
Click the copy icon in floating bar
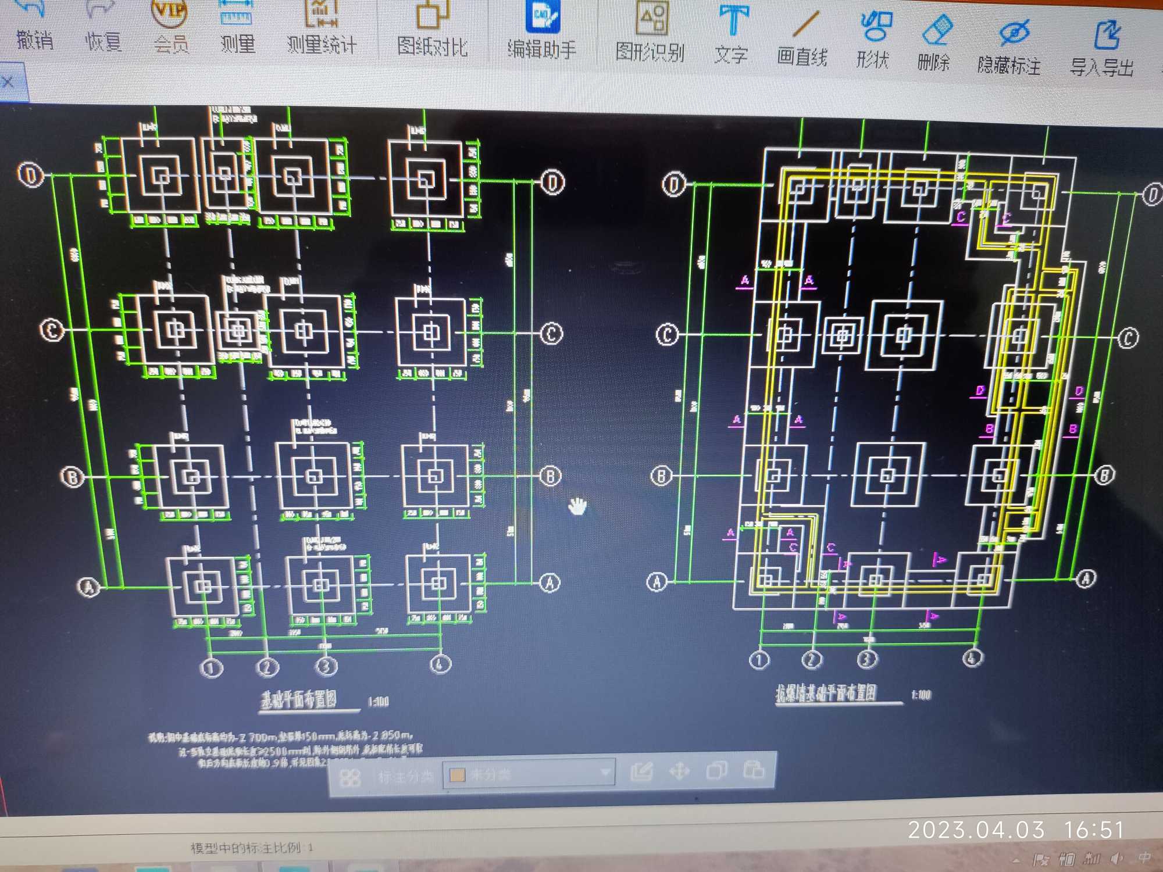pos(716,770)
